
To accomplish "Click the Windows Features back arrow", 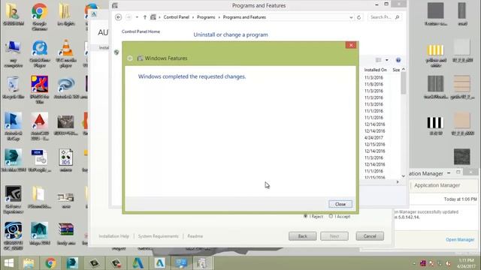I will tap(130, 58).
